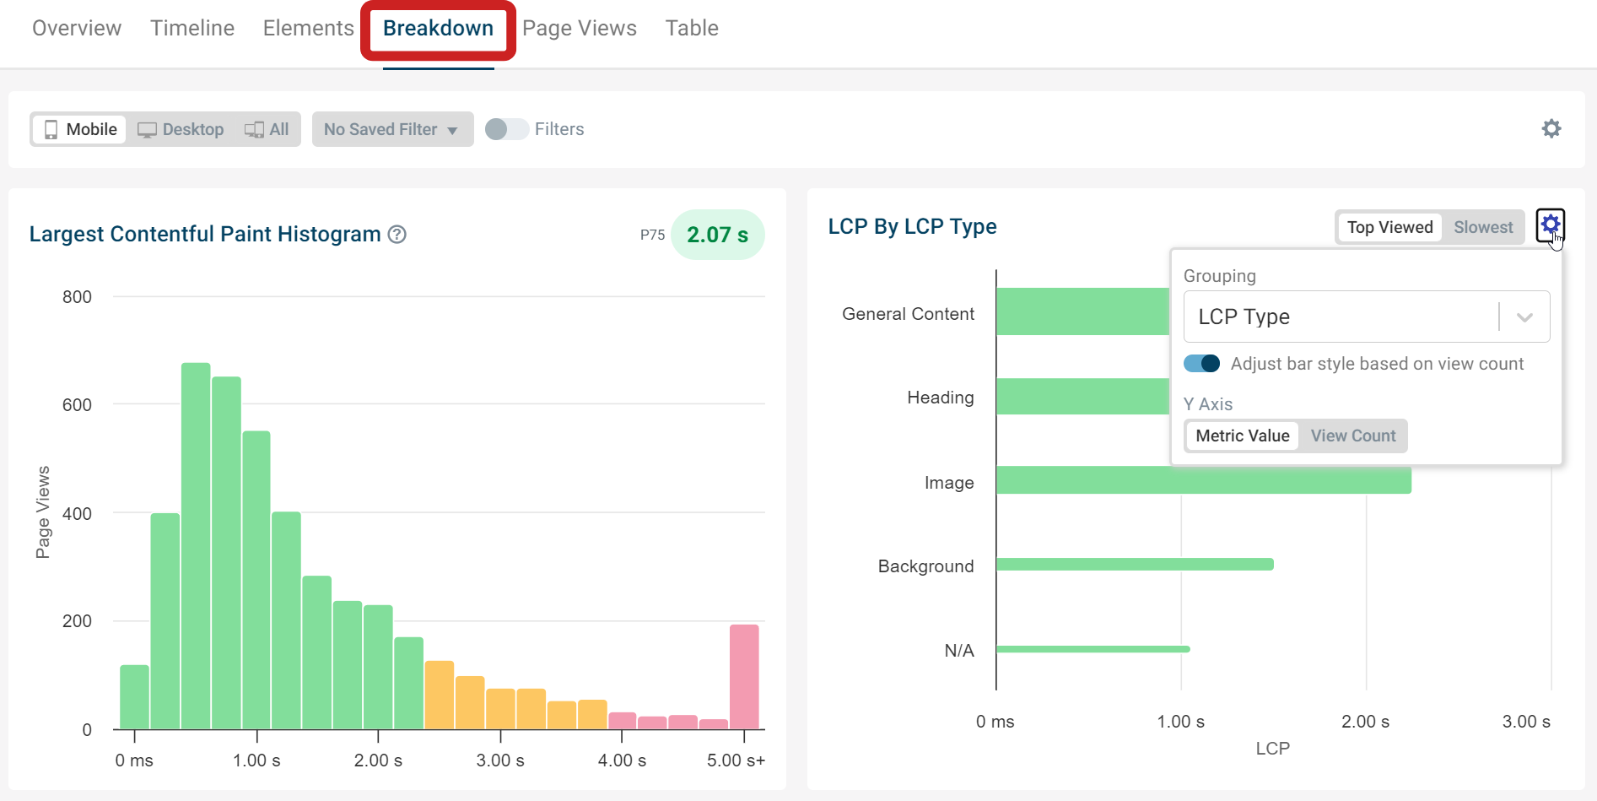Click the tallest green histogram bar
Image resolution: width=1597 pixels, height=801 pixels.
[196, 546]
